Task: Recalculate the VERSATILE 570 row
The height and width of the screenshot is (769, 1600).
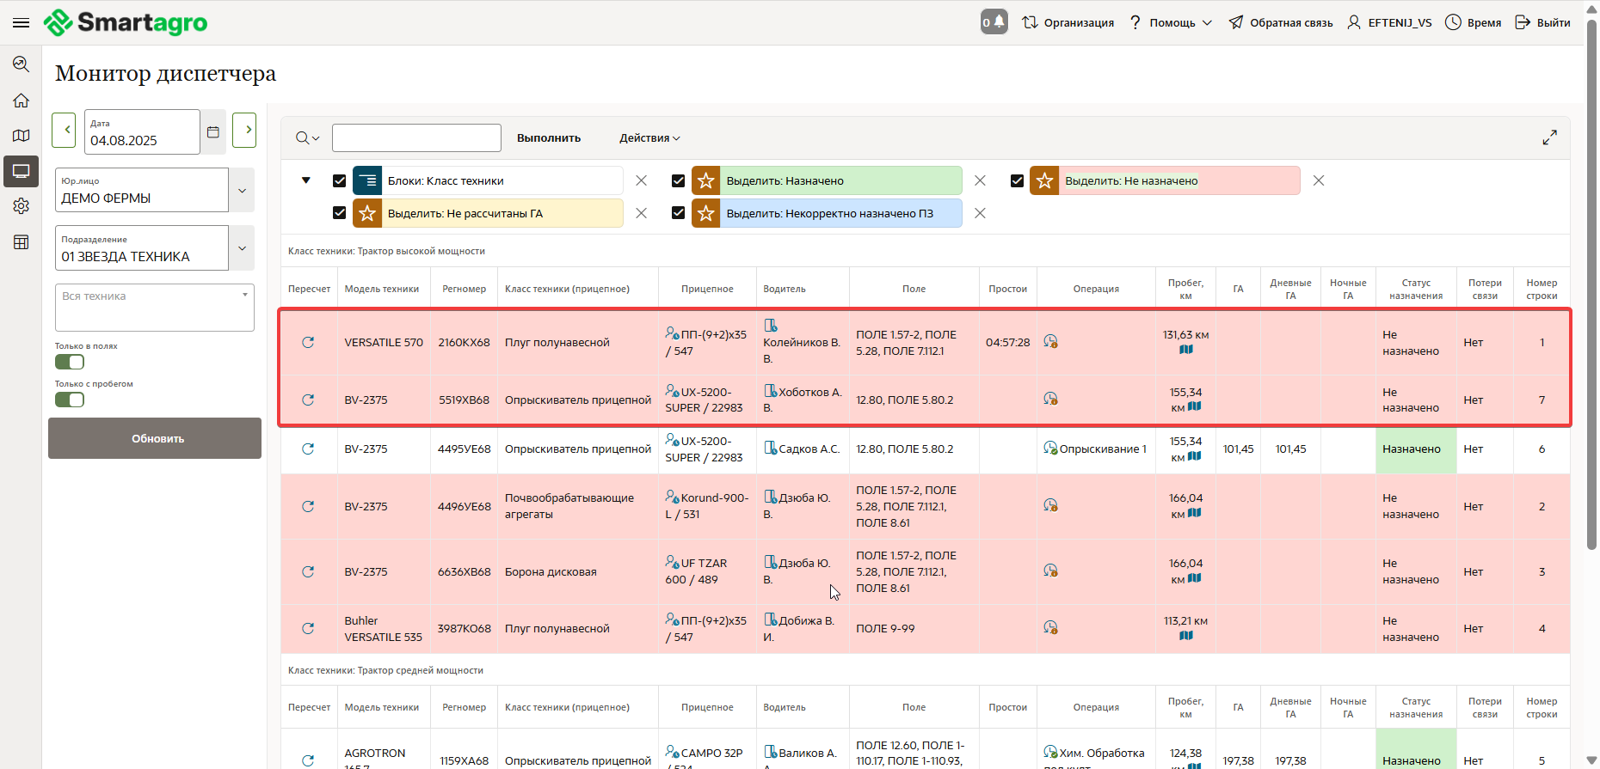Action: (x=308, y=342)
